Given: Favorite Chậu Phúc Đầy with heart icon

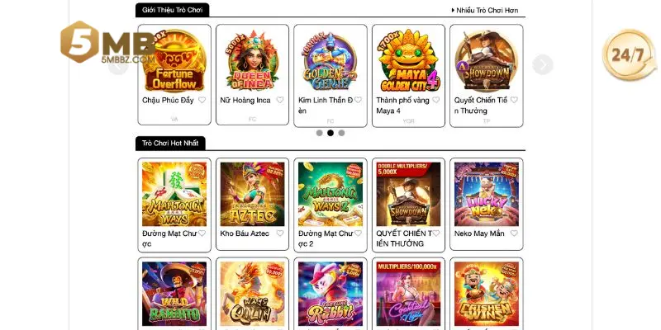Looking at the screenshot, I should click(x=202, y=100).
